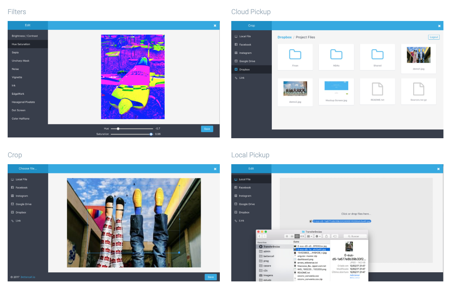Image resolution: width=453 pixels, height=294 pixels.
Task: Click Facebook icon in Local Pickup sidebar
Action: 236,187
